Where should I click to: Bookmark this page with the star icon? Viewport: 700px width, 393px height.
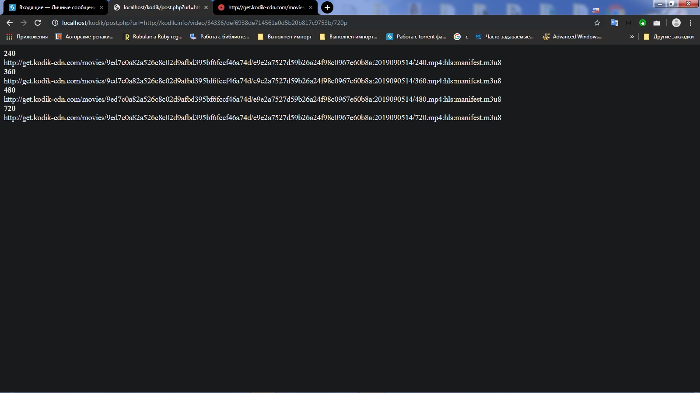pyautogui.click(x=597, y=23)
